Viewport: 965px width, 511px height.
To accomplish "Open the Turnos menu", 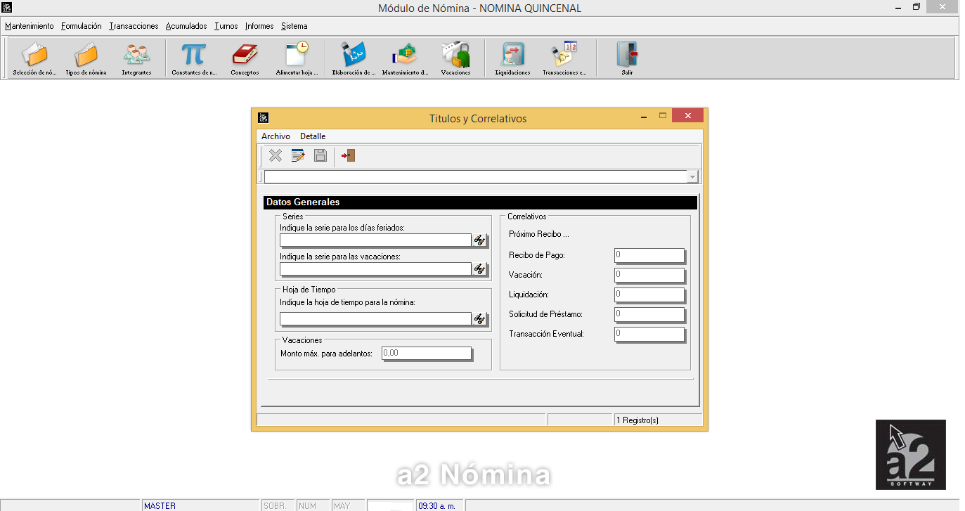I will pyautogui.click(x=226, y=26).
